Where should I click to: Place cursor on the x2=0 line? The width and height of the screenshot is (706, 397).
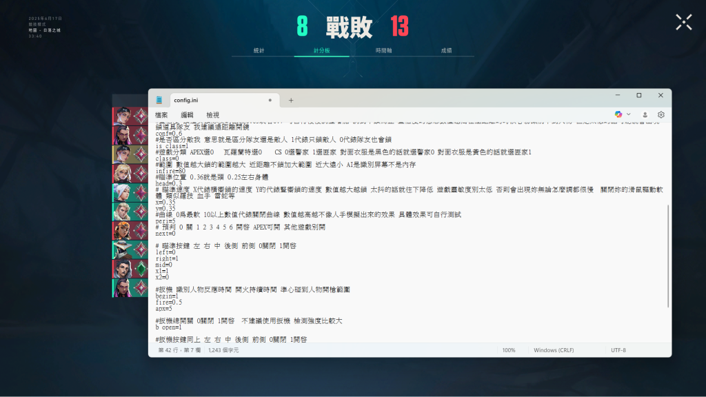(162, 277)
